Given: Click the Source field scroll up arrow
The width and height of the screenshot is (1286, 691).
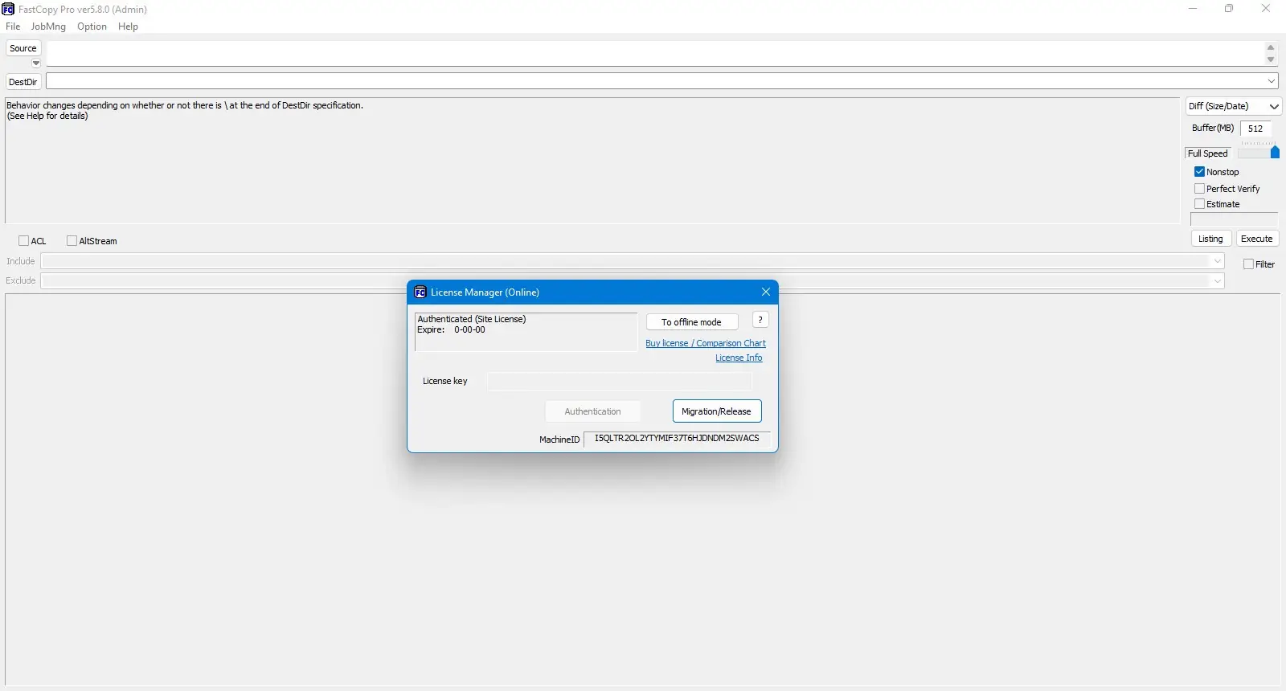Looking at the screenshot, I should pos(1271,47).
